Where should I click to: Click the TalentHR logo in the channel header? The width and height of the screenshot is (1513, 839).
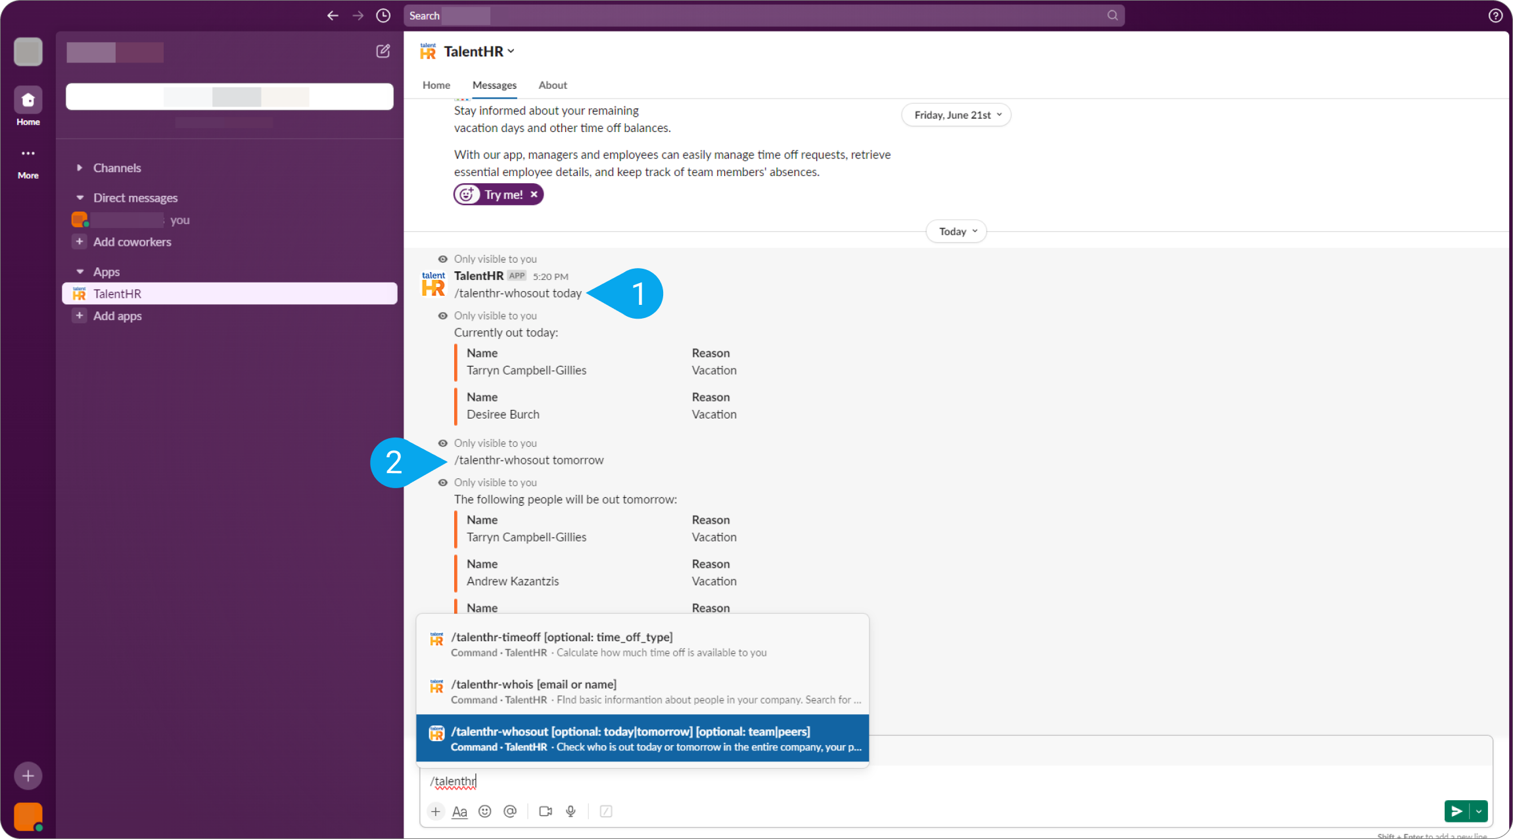[428, 51]
